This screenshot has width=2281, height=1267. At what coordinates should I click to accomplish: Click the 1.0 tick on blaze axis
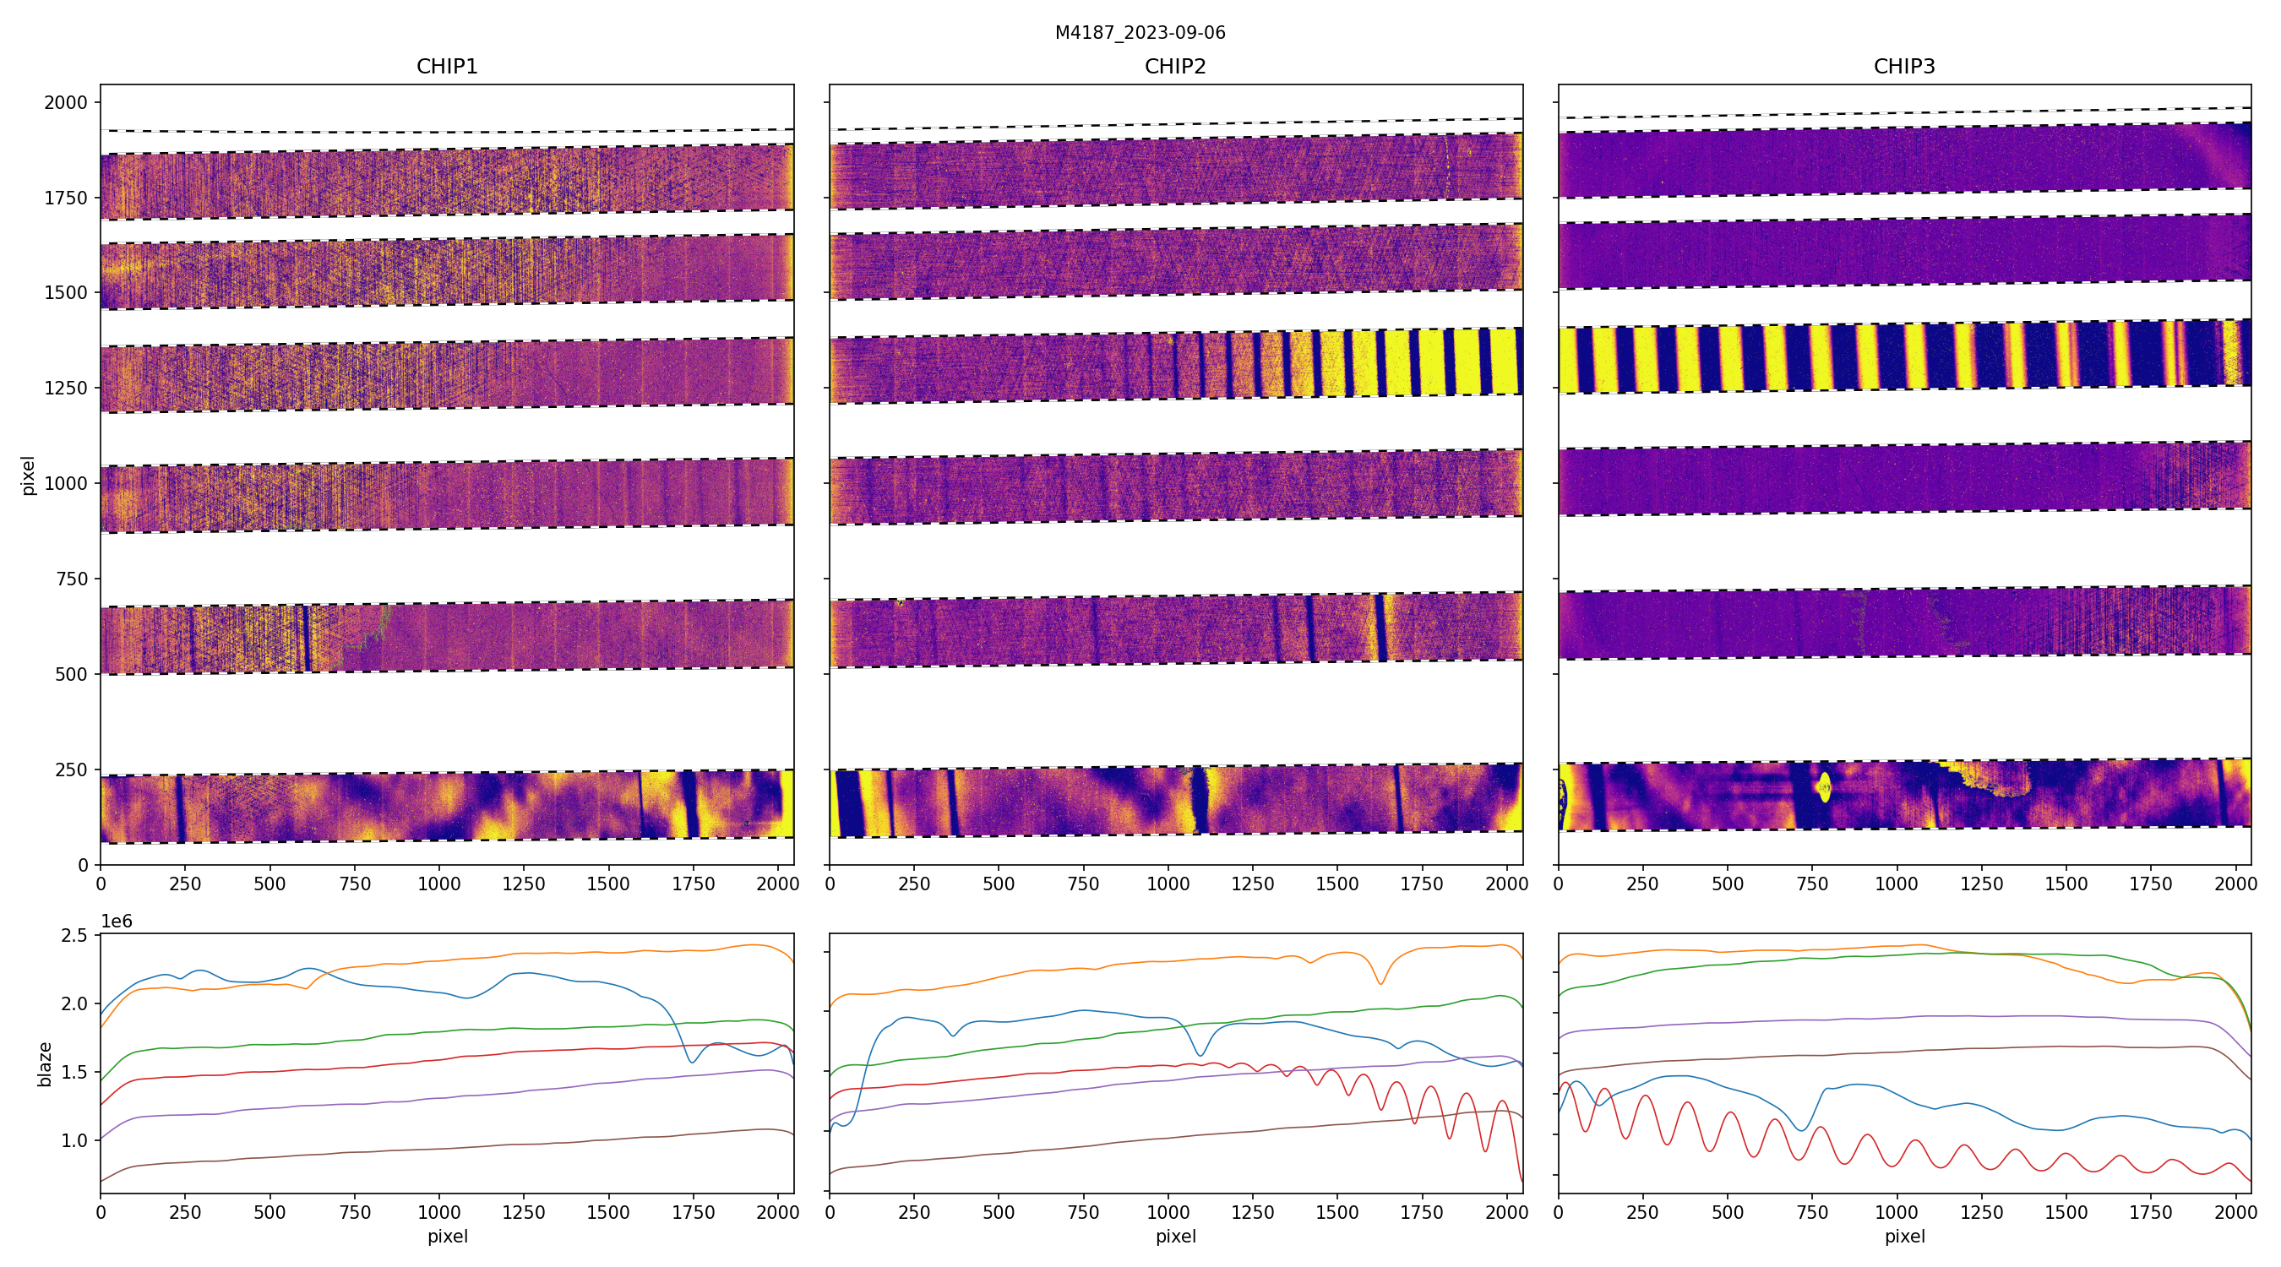[x=74, y=1140]
